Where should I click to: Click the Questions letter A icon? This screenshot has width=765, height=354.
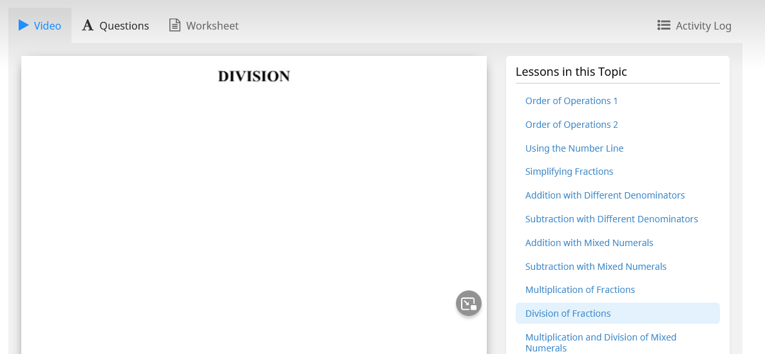(x=88, y=26)
